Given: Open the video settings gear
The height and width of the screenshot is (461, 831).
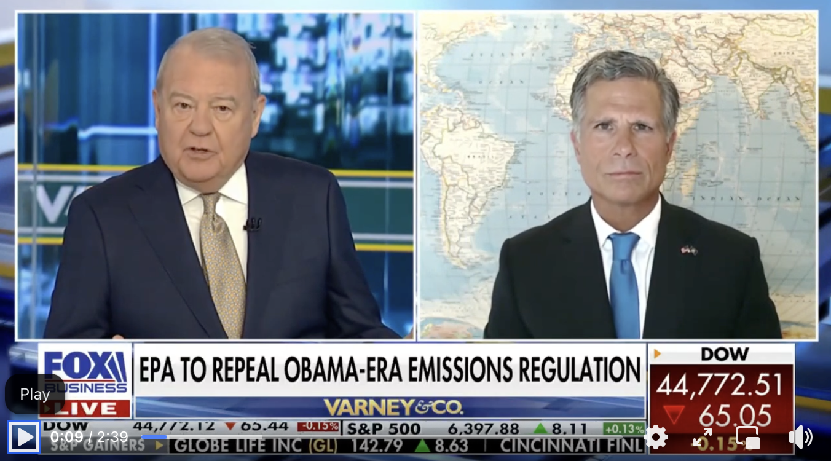Looking at the screenshot, I should [656, 437].
